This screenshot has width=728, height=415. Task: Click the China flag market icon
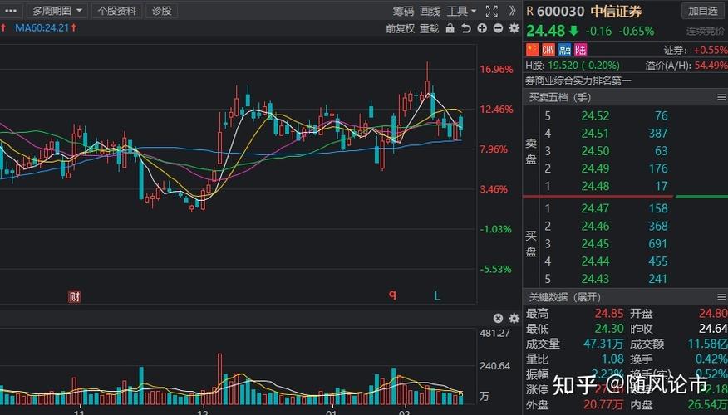[x=532, y=49]
